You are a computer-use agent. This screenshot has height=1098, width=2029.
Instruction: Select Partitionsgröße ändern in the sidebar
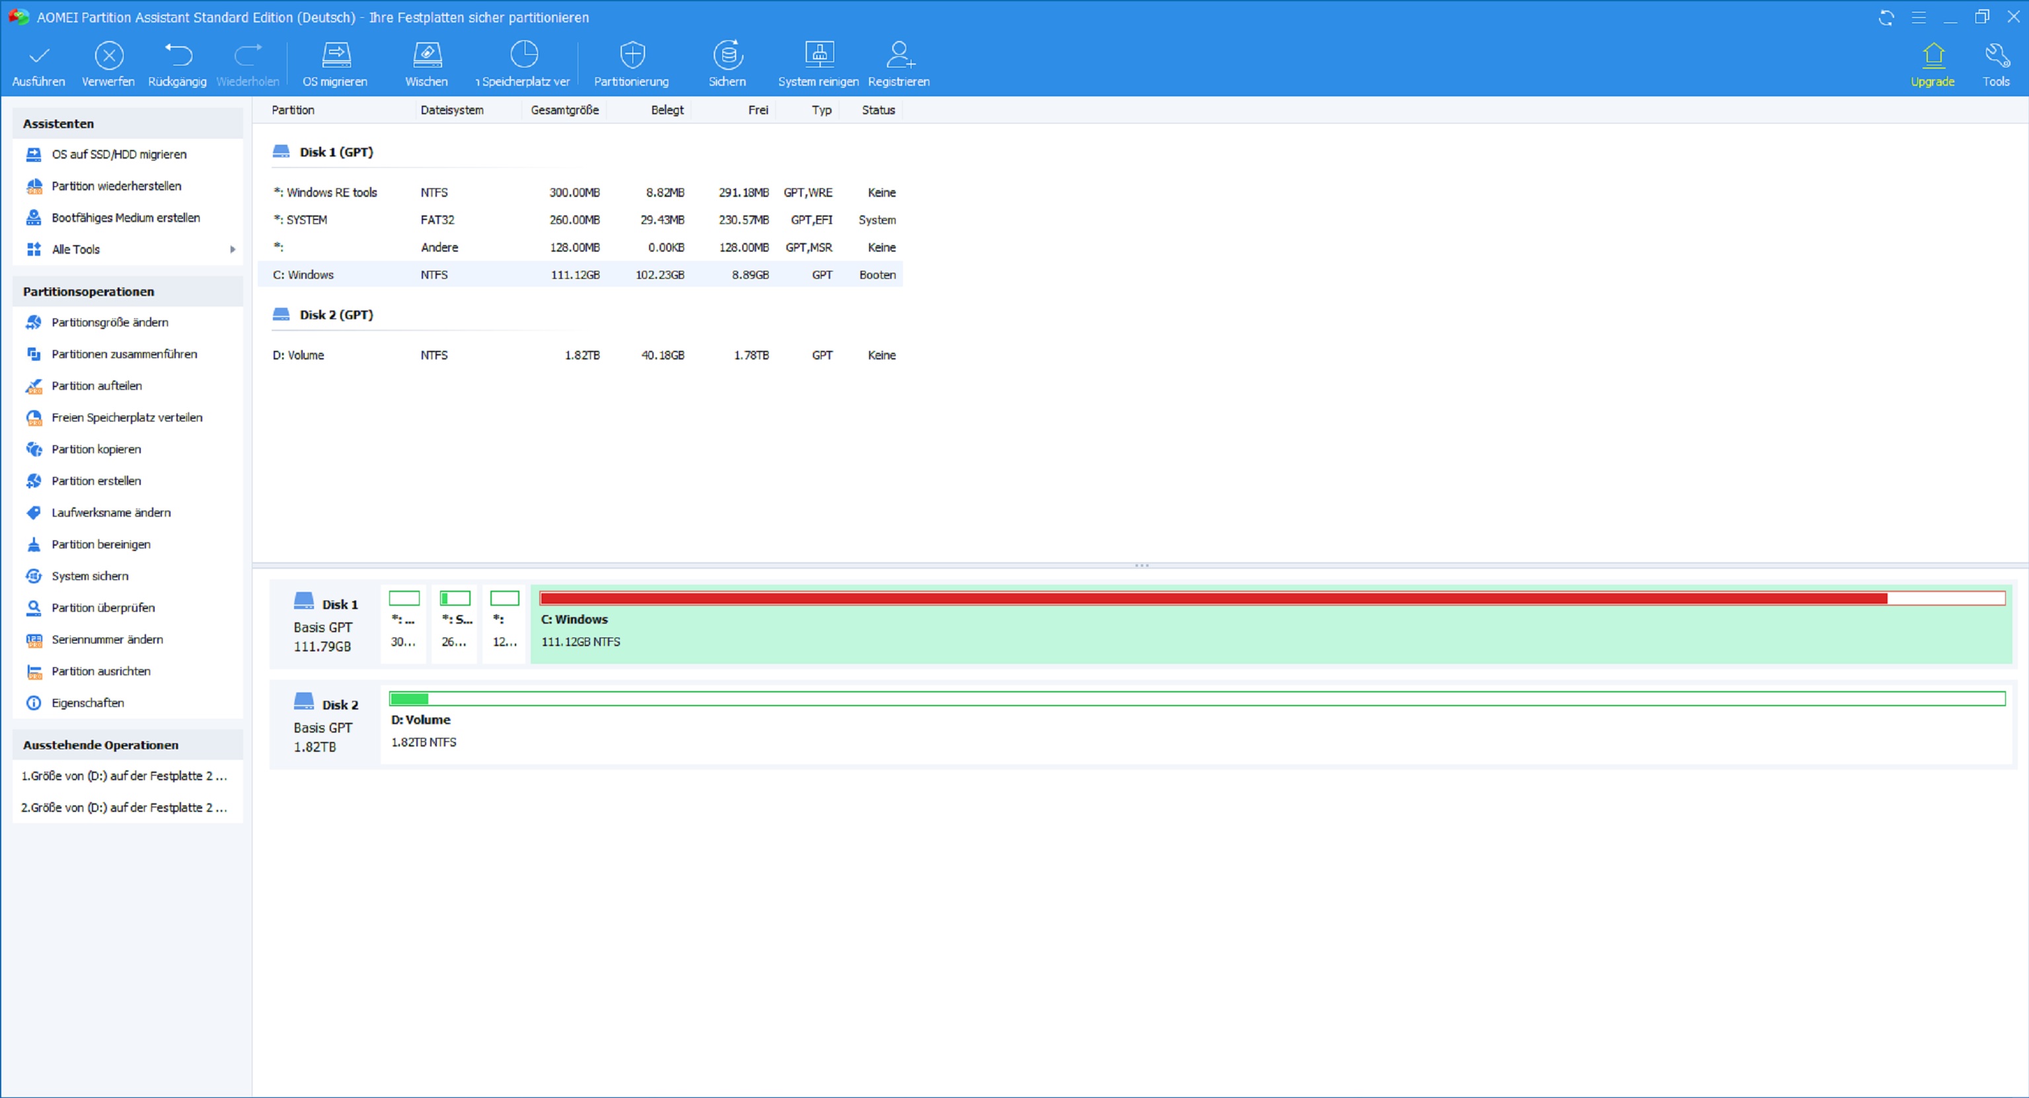(110, 322)
